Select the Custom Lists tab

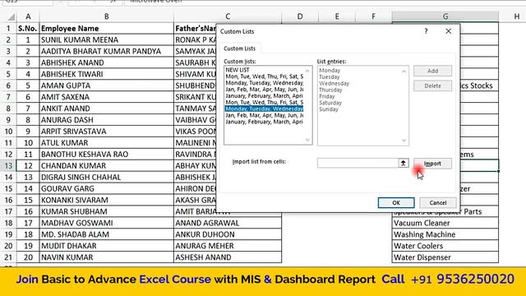[239, 49]
